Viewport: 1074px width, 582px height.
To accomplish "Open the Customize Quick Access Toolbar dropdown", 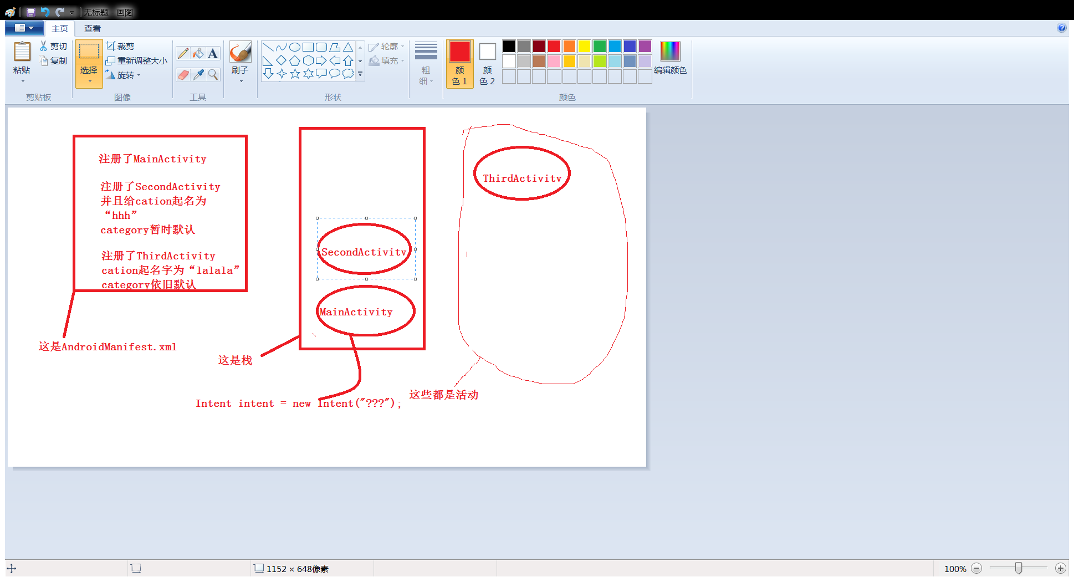I will (71, 12).
